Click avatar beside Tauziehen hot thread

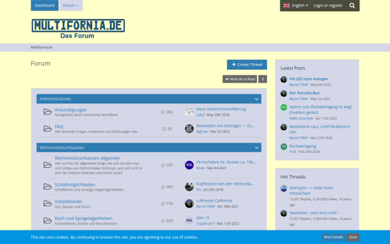click(284, 213)
